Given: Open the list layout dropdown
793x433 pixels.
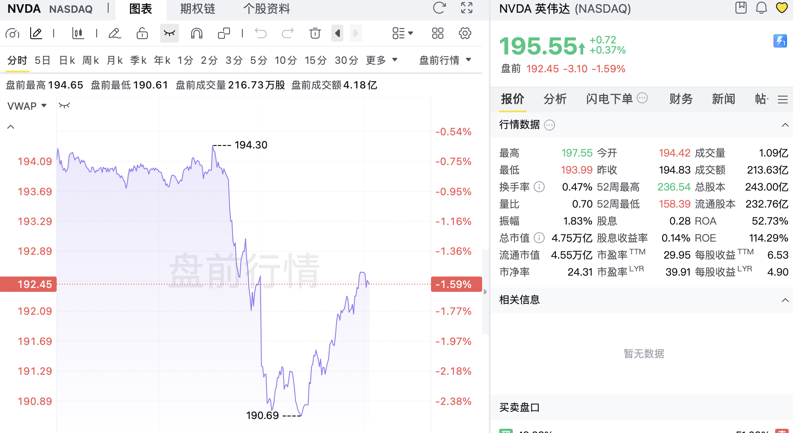Looking at the screenshot, I should 402,33.
